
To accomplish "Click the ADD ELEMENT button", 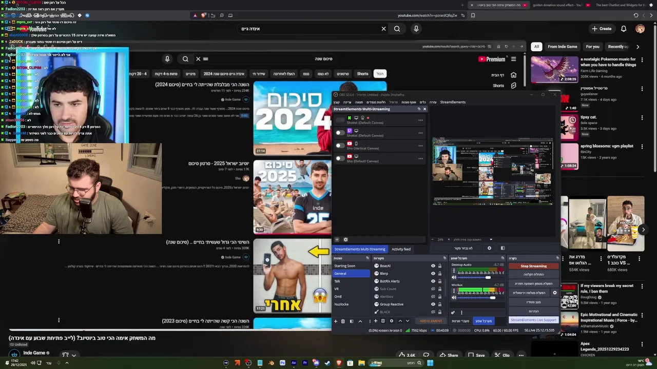I will [x=431, y=321].
